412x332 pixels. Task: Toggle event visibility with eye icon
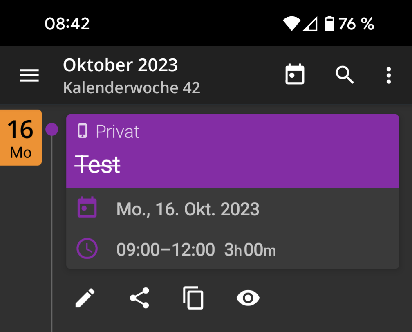point(248,298)
